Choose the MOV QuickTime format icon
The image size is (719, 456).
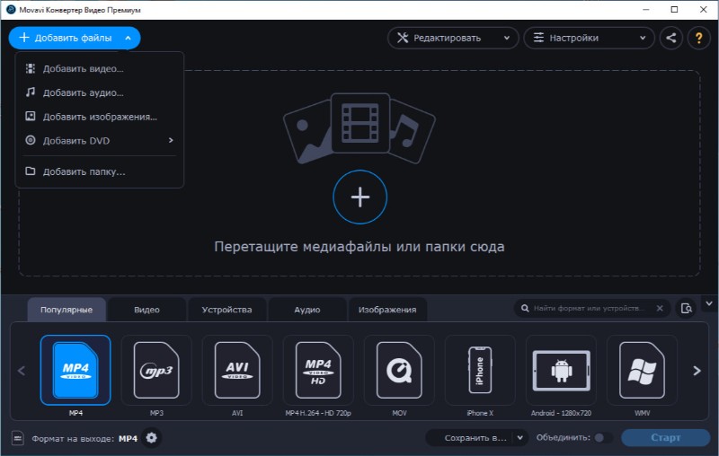point(399,370)
